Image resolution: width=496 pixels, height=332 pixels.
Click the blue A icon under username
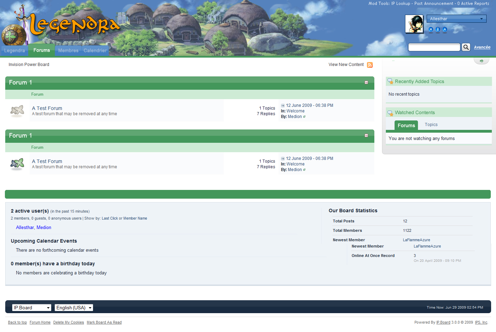click(x=445, y=30)
